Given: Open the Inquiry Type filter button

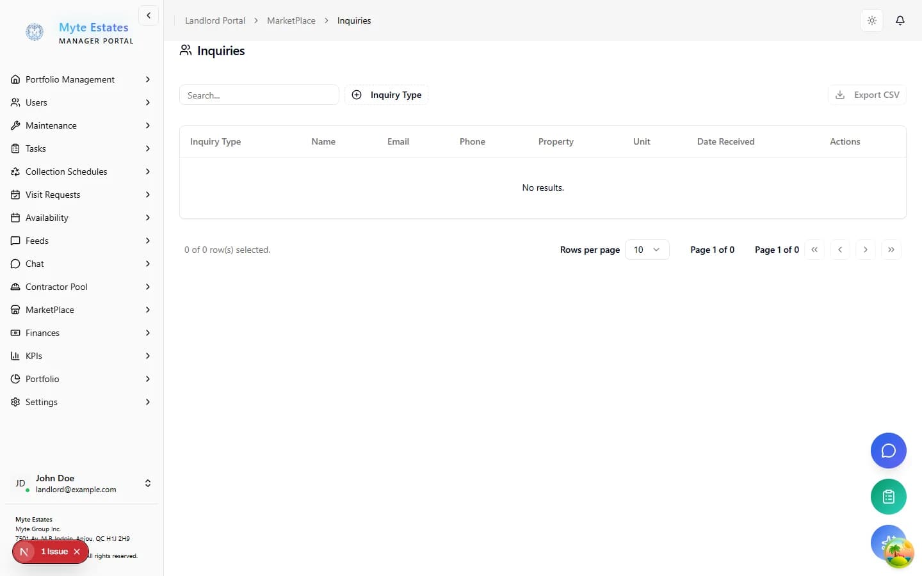Looking at the screenshot, I should pos(387,95).
